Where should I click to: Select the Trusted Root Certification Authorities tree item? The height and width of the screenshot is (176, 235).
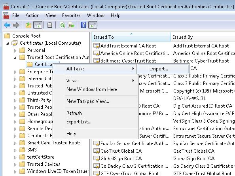coord(58,57)
